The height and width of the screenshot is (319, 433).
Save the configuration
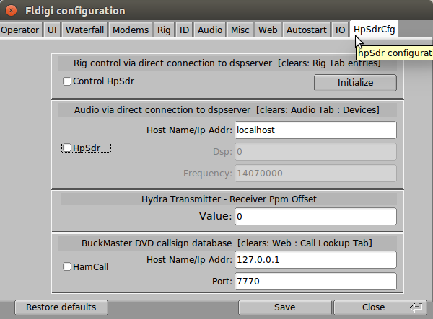pos(284,307)
